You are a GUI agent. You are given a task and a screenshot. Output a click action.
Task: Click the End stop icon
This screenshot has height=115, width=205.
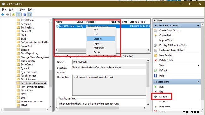(155, 92)
